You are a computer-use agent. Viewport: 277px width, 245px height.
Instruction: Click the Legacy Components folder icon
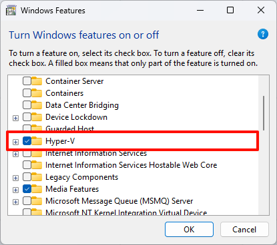(37, 177)
